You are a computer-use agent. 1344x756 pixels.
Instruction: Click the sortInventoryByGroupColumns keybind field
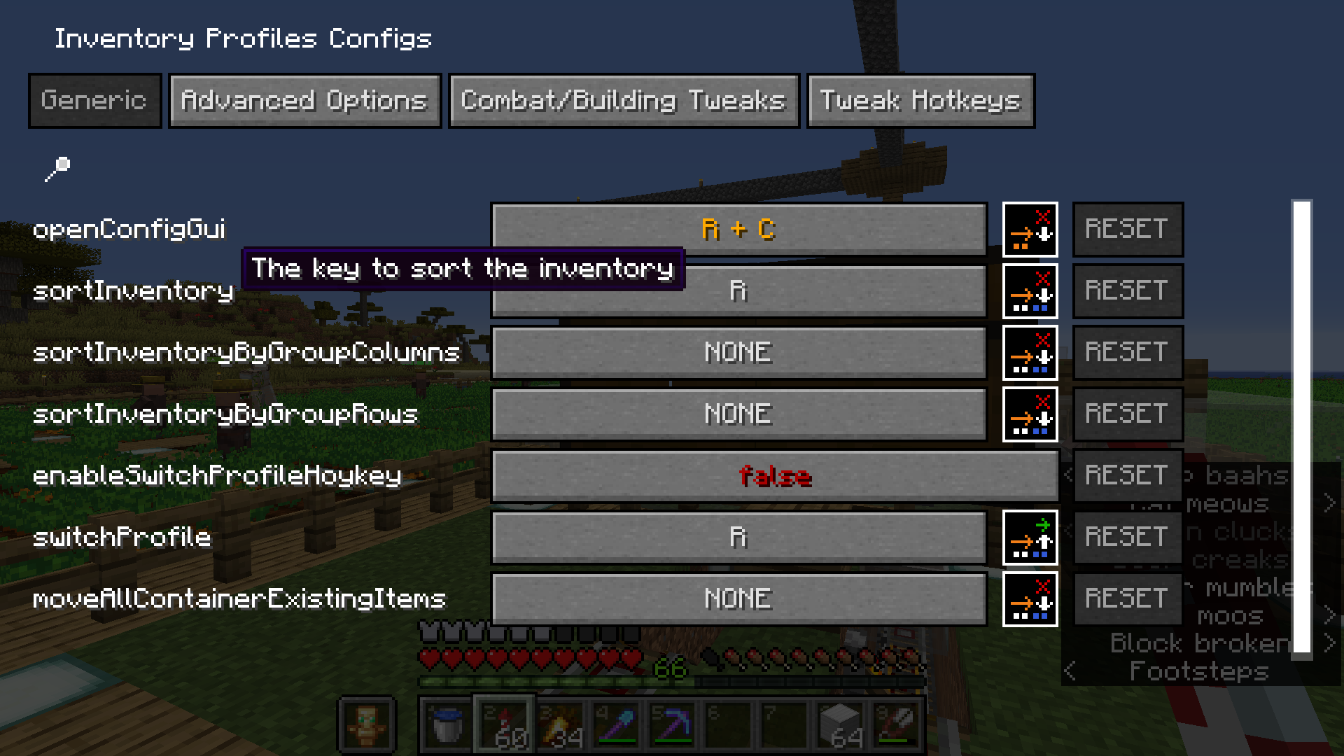point(739,351)
